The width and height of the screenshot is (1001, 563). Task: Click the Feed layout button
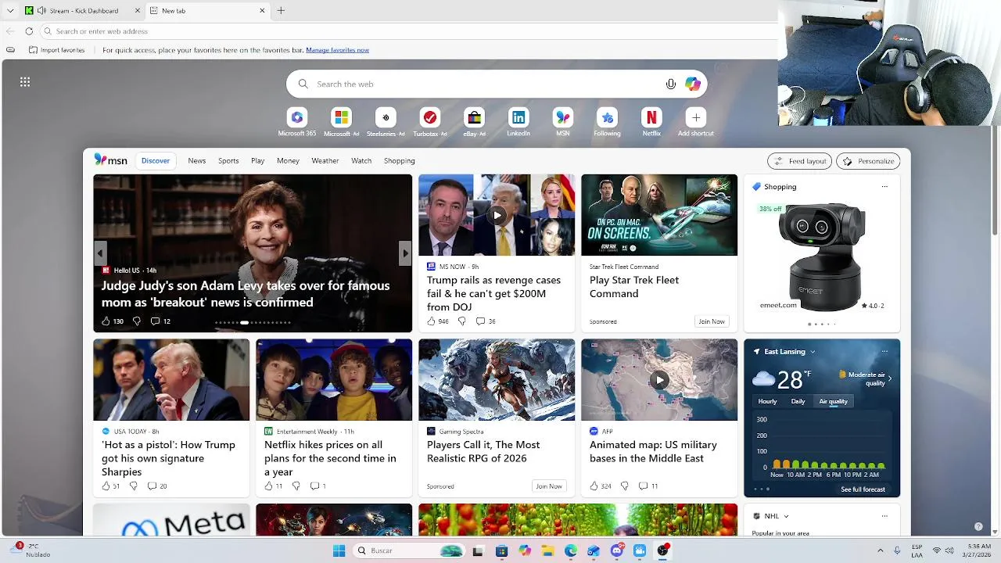[x=799, y=161]
